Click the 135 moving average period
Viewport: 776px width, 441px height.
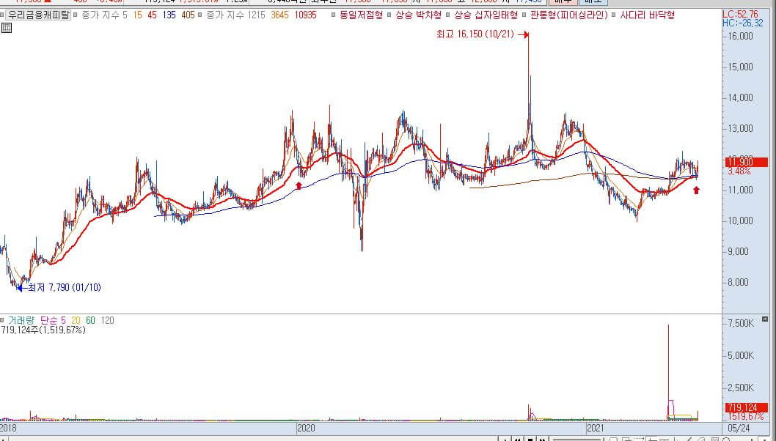click(169, 15)
